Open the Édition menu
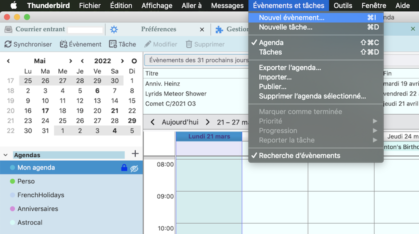419x234 pixels. [121, 5]
